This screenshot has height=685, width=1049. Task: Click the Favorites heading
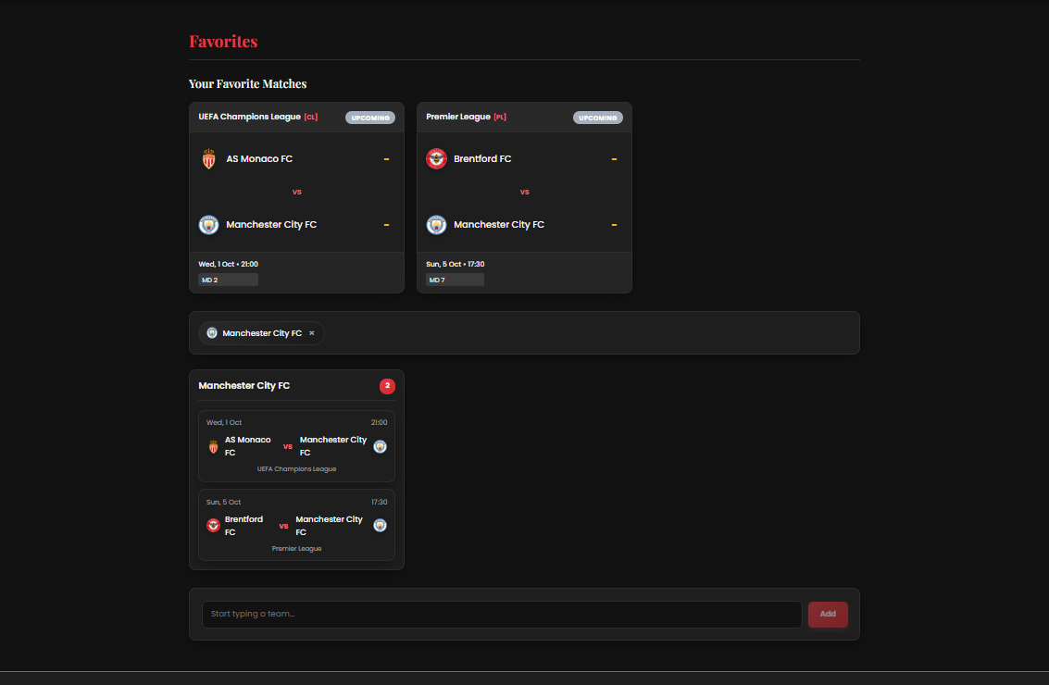point(223,42)
